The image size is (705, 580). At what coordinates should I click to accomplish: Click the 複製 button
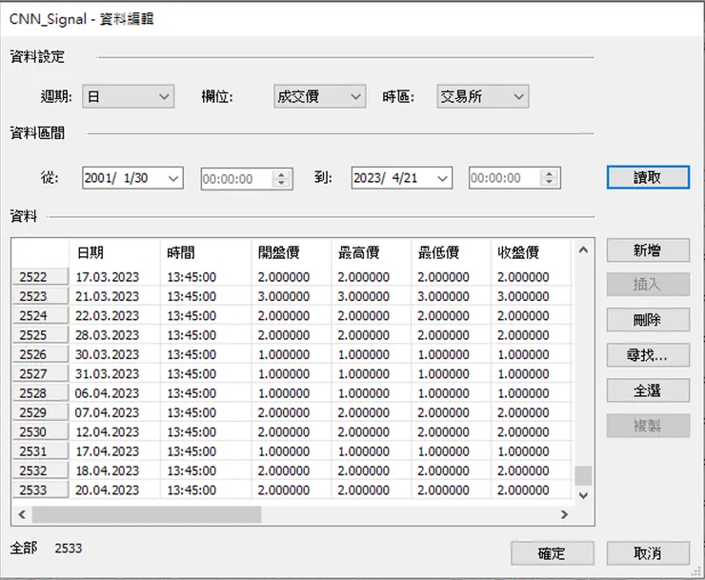(648, 426)
